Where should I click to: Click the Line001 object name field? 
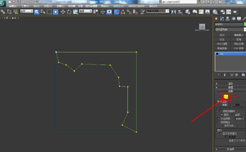click(x=229, y=24)
